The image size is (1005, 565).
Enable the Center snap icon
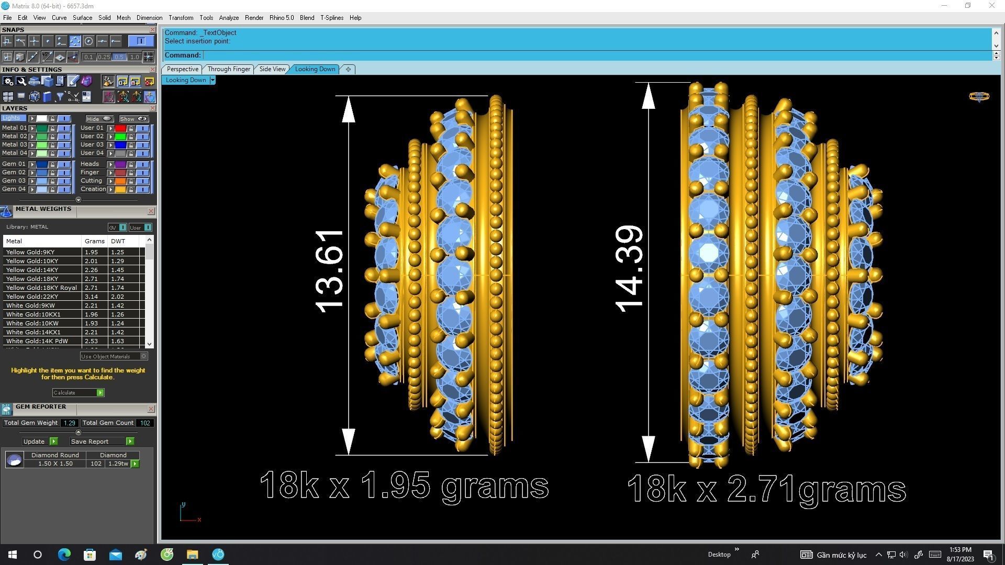[x=88, y=41]
